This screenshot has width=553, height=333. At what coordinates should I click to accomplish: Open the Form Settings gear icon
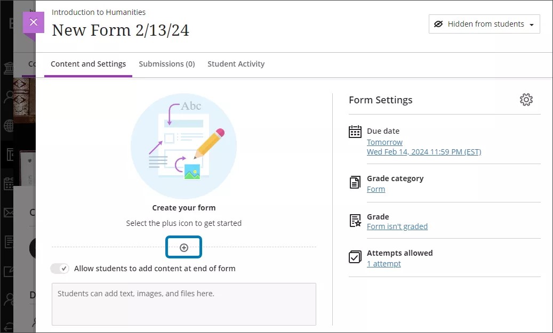pos(526,100)
